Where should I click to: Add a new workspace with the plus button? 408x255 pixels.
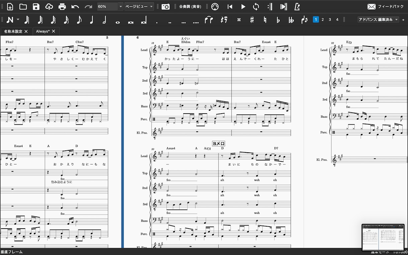click(403, 20)
